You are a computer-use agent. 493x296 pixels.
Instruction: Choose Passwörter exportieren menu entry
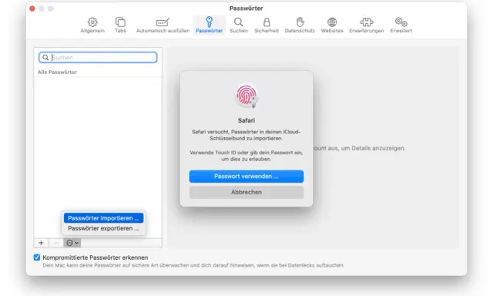pyautogui.click(x=103, y=228)
